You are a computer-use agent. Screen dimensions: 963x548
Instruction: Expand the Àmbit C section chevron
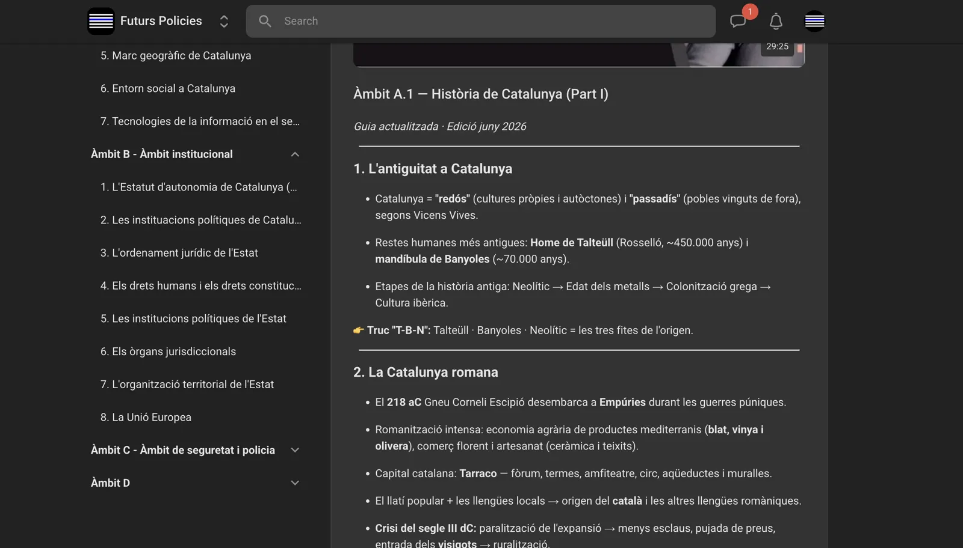coord(295,450)
